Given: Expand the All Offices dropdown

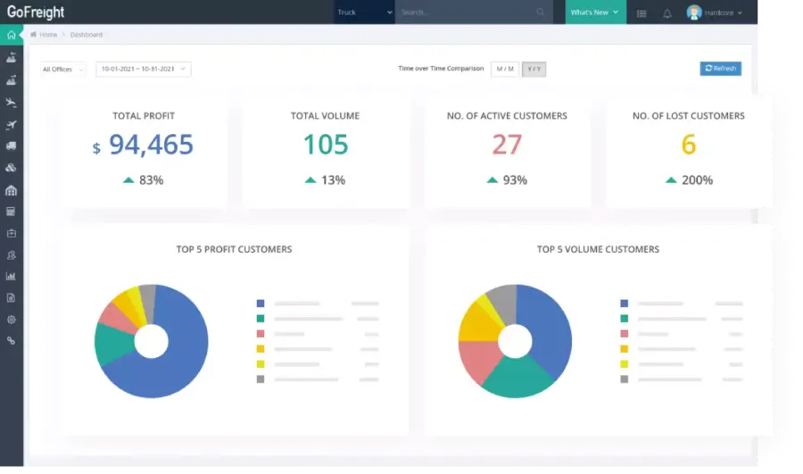Looking at the screenshot, I should click(x=63, y=69).
